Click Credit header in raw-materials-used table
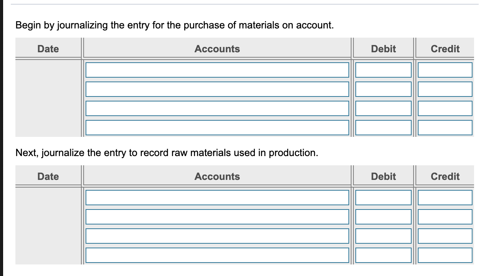Screen dimensions: 481x276 445,176
